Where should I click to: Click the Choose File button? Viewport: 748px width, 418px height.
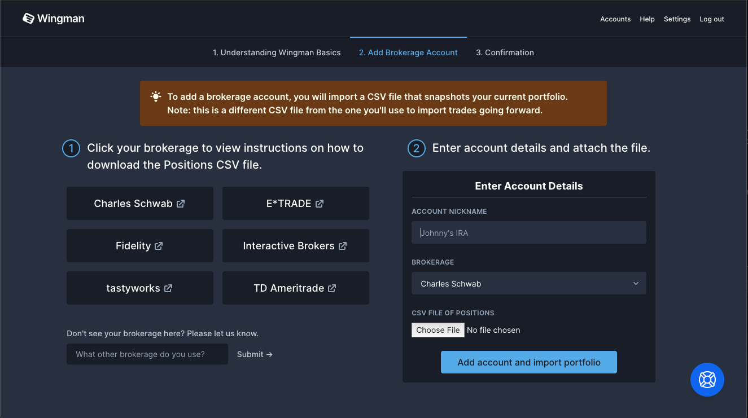438,330
